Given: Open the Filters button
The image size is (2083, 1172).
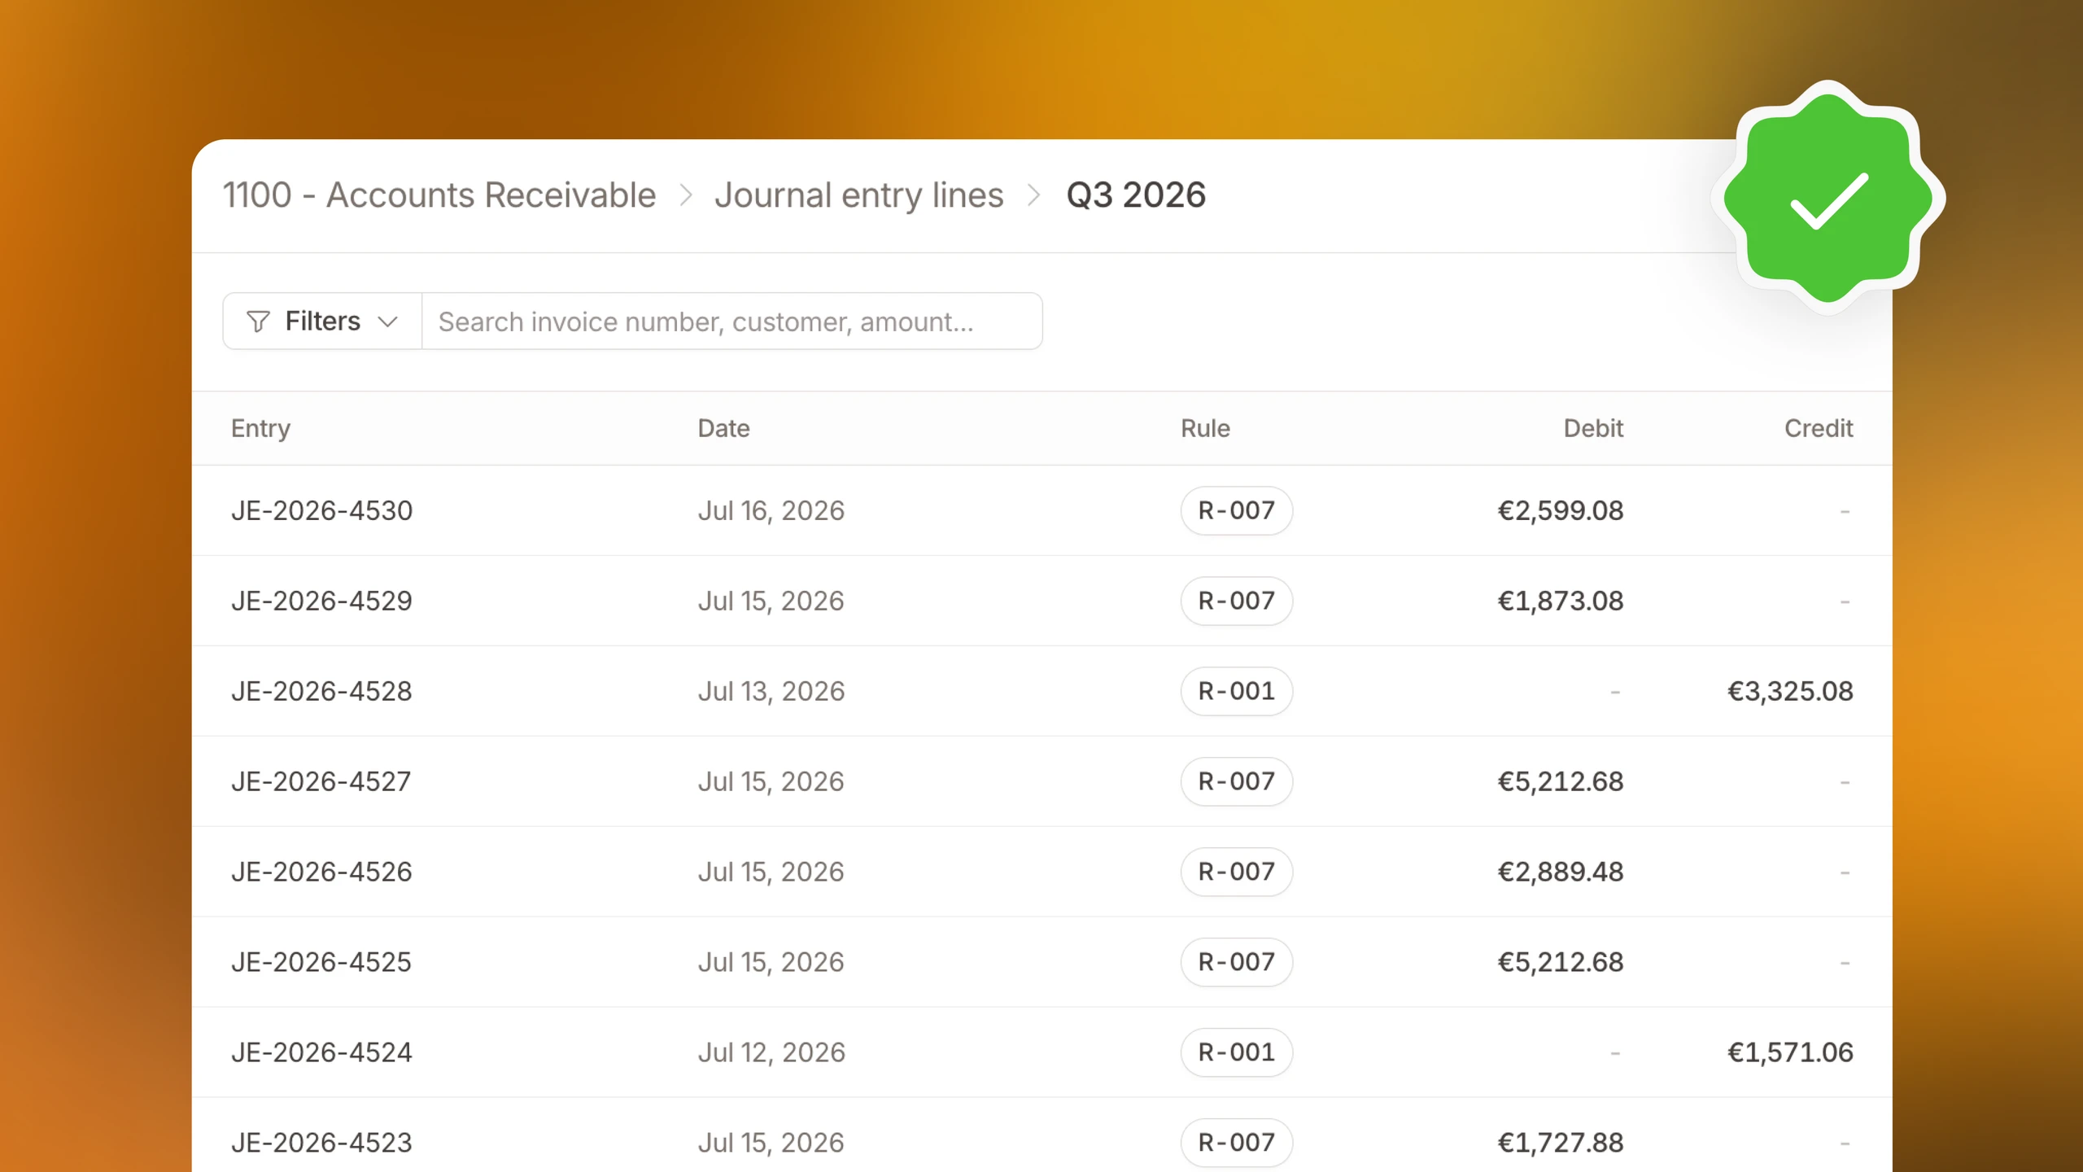Looking at the screenshot, I should [x=322, y=321].
